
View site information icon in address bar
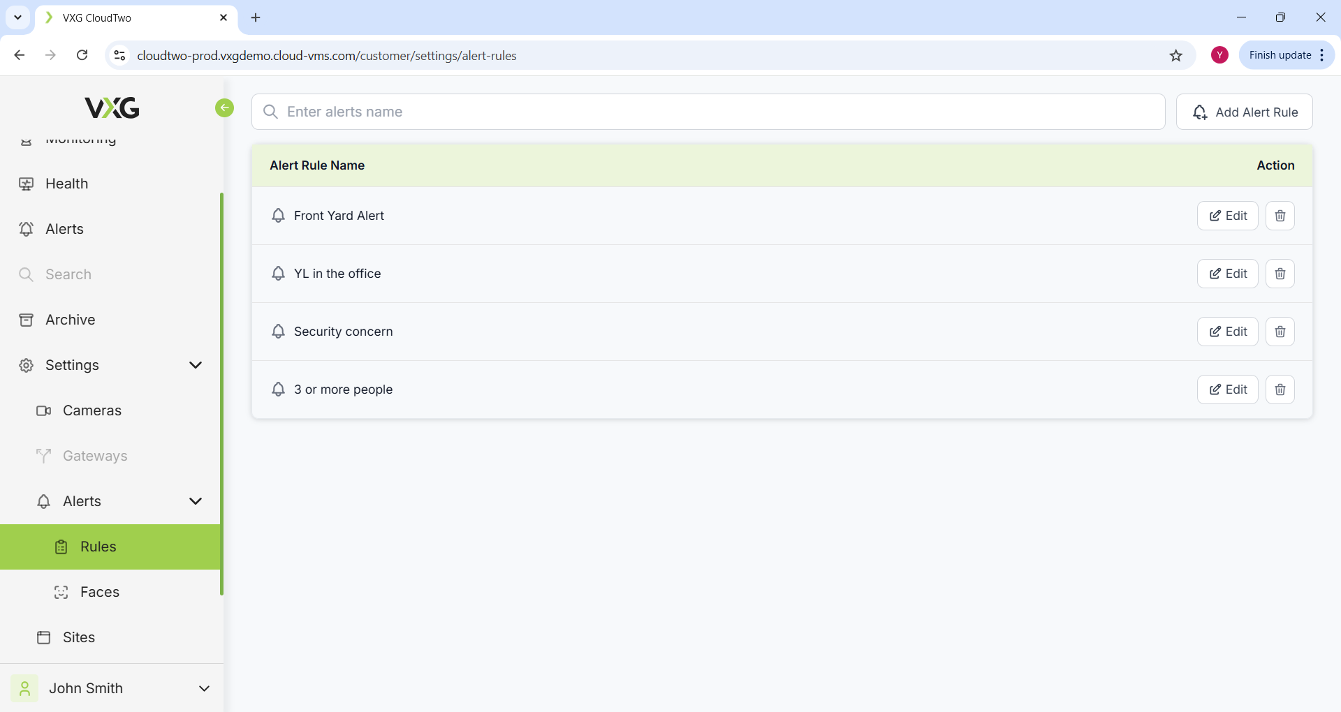click(x=119, y=55)
